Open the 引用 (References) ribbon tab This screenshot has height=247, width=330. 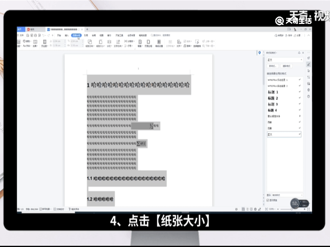[x=86, y=35]
